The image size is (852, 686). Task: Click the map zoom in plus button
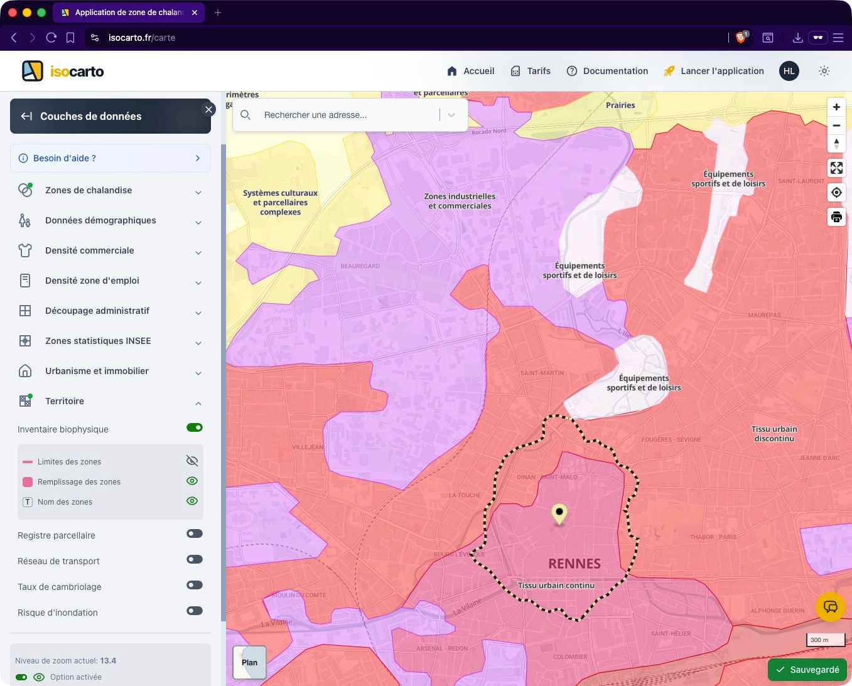pyautogui.click(x=836, y=107)
